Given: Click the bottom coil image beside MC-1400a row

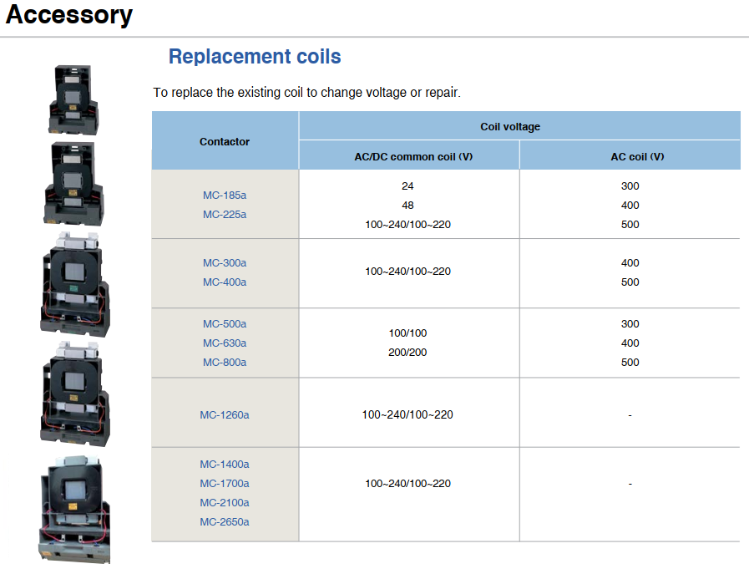Looking at the screenshot, I should pyautogui.click(x=74, y=509).
